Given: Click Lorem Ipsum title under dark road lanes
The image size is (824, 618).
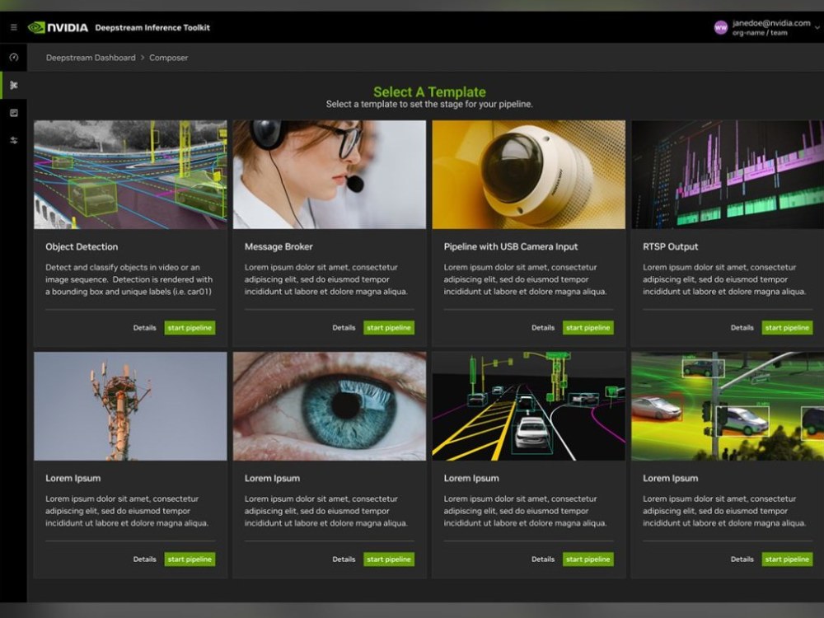Looking at the screenshot, I should pyautogui.click(x=471, y=478).
